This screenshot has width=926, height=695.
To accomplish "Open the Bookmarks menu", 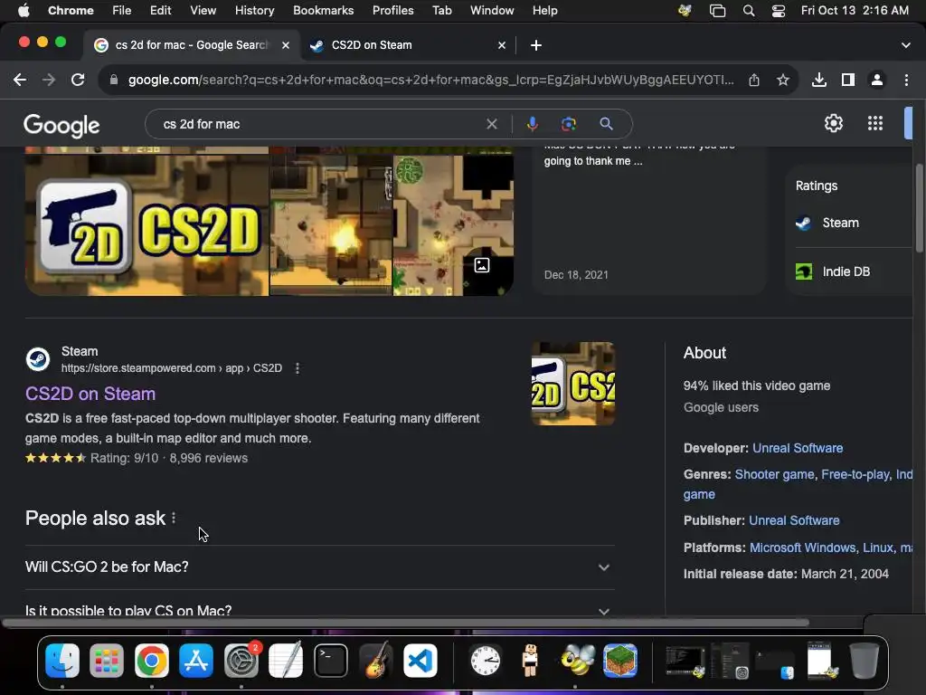I will [x=323, y=11].
